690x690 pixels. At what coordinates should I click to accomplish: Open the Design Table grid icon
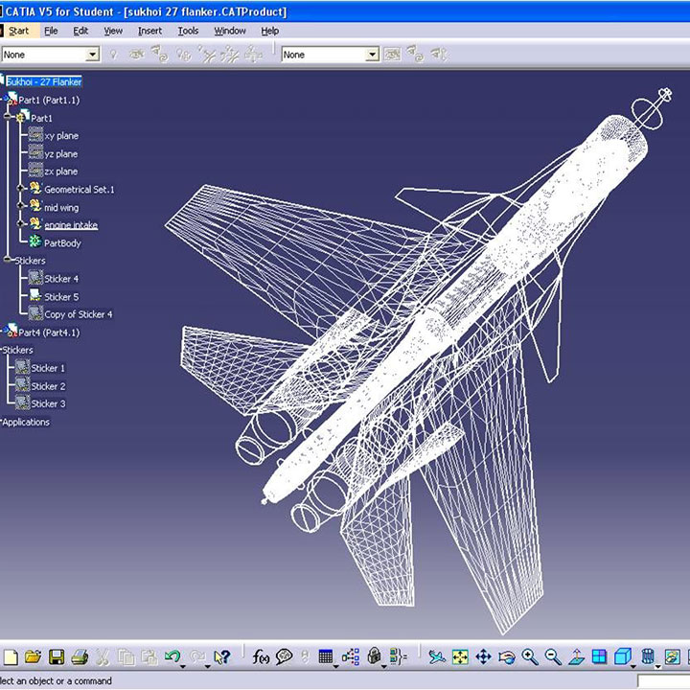tap(326, 657)
